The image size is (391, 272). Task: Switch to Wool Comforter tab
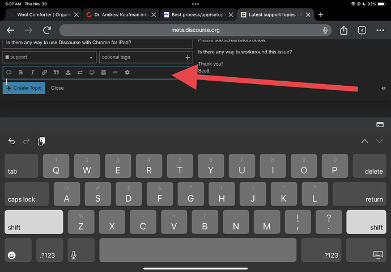click(44, 15)
